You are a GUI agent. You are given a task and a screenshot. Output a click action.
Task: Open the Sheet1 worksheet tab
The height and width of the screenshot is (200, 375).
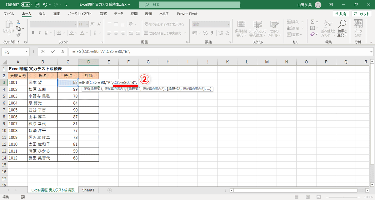88,190
